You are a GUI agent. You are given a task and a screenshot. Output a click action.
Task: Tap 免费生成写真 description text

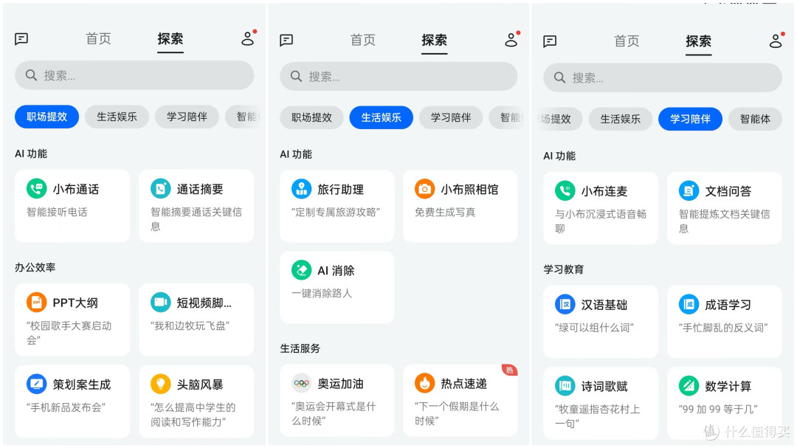(445, 212)
